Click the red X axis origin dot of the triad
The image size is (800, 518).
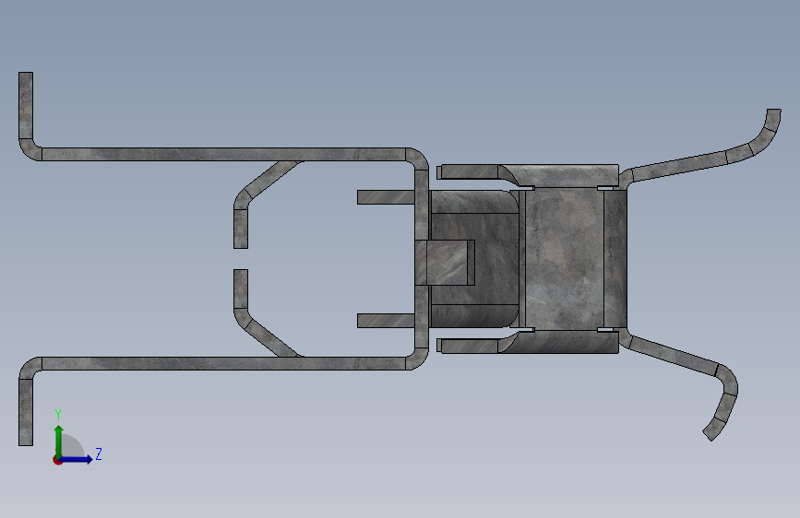[57, 460]
